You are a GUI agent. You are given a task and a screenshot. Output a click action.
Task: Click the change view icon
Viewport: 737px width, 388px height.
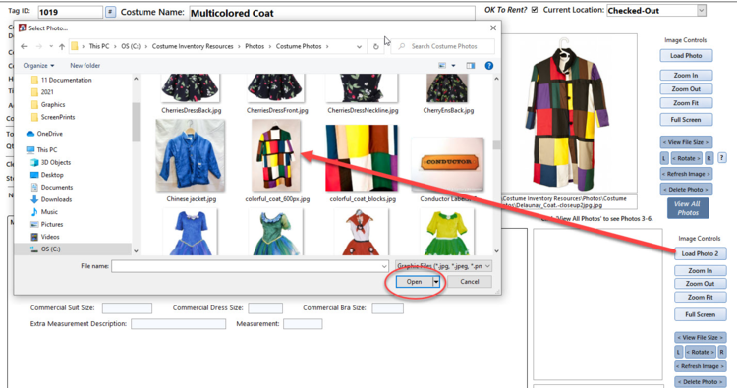[442, 66]
